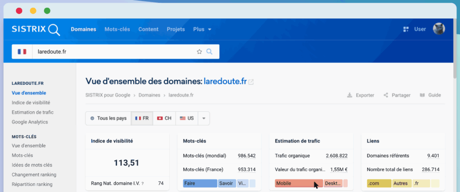
Task: Switch to Tous les pays filter
Action: (x=108, y=118)
